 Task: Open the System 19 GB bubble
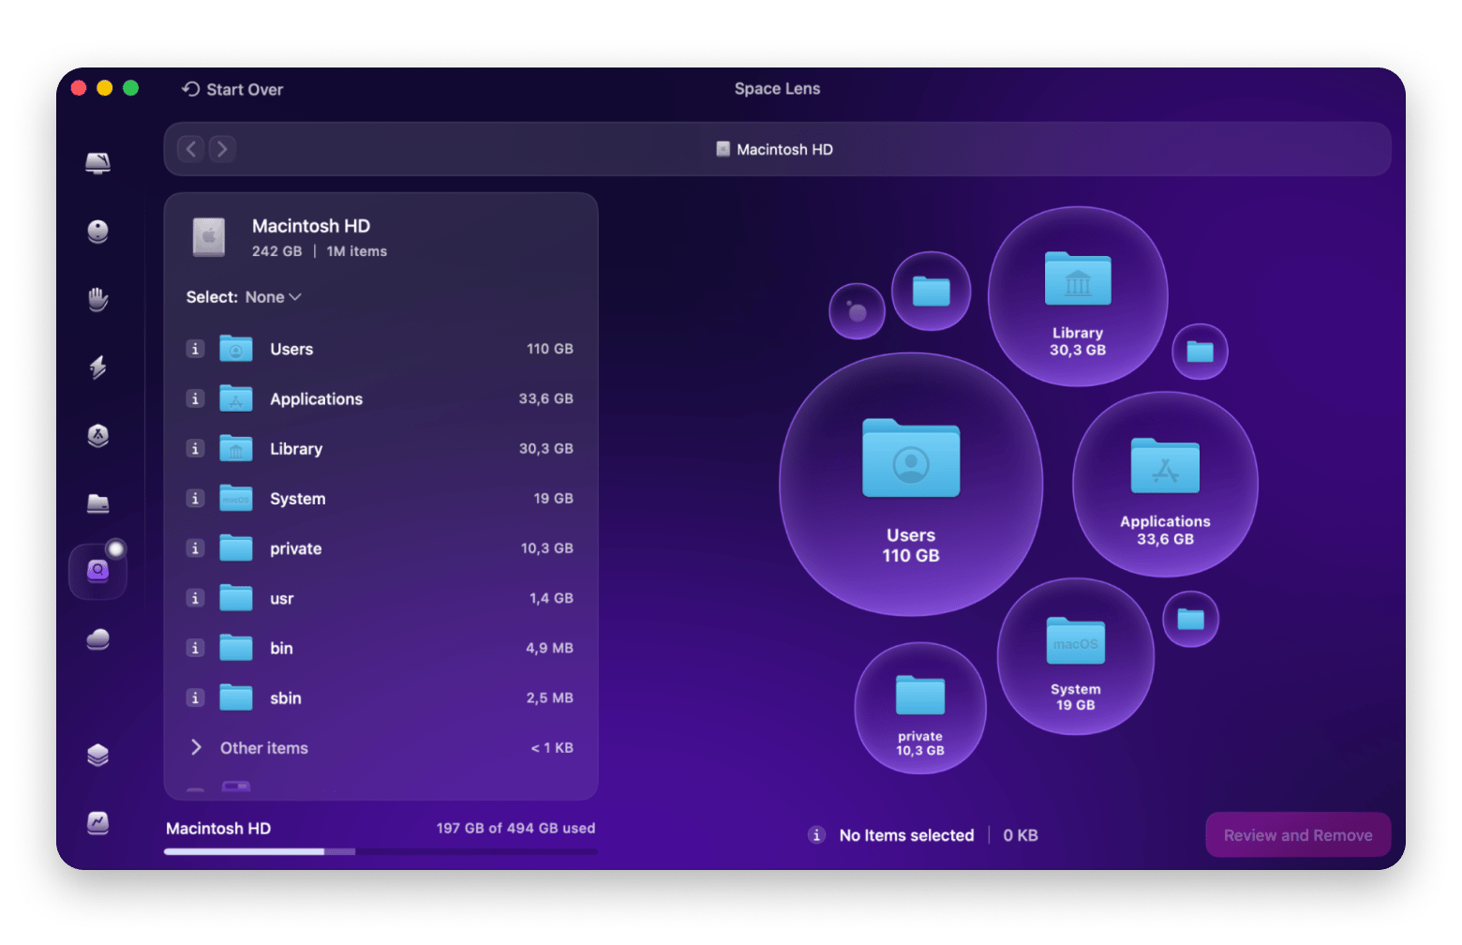point(1076,656)
